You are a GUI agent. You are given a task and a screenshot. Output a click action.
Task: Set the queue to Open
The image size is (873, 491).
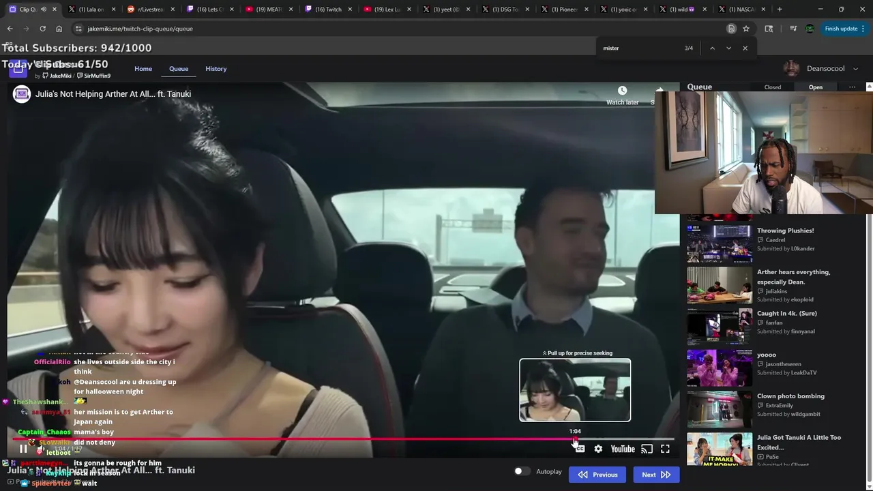[x=816, y=87]
